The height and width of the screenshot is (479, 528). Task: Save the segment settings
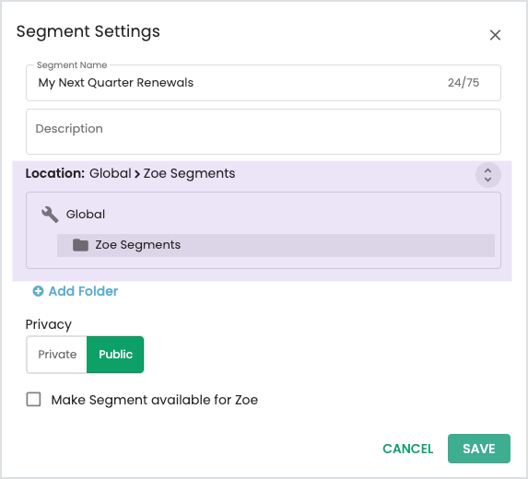pos(479,449)
